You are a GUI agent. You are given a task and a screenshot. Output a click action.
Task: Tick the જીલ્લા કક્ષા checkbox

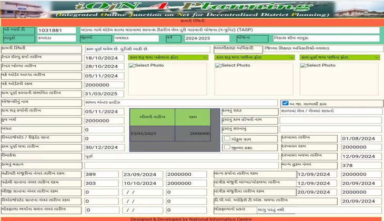[227, 147]
